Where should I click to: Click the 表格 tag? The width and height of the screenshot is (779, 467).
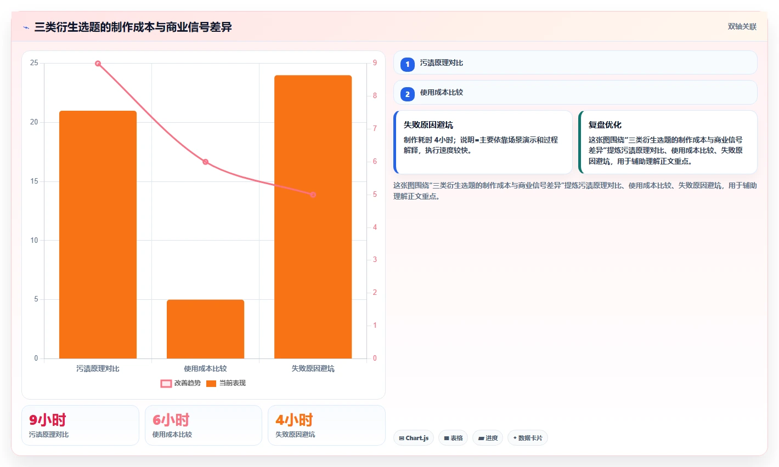click(x=453, y=438)
